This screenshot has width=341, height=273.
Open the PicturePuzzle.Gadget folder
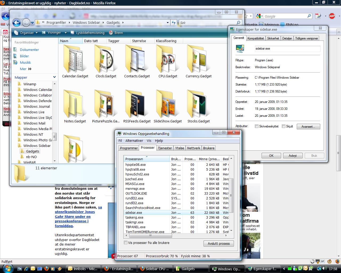[106, 107]
